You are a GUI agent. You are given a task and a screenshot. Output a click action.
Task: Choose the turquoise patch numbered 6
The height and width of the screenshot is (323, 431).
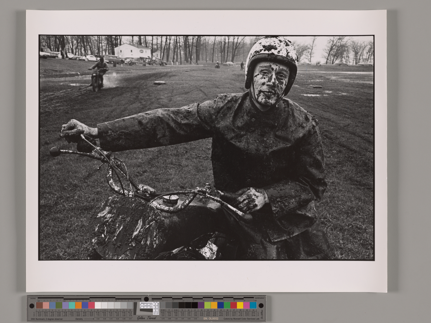(72, 305)
